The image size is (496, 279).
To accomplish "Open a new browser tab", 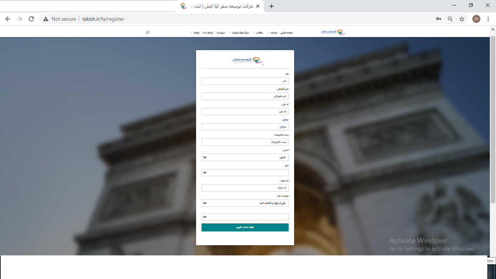I will pos(272,6).
